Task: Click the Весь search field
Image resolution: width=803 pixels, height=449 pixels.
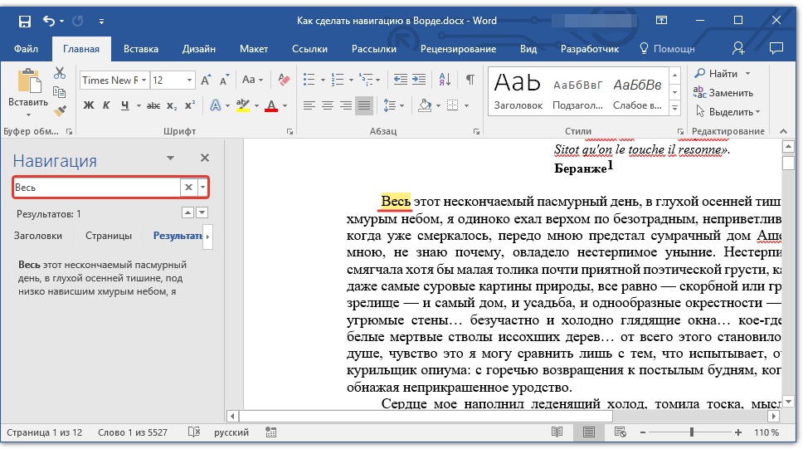Action: [x=96, y=188]
